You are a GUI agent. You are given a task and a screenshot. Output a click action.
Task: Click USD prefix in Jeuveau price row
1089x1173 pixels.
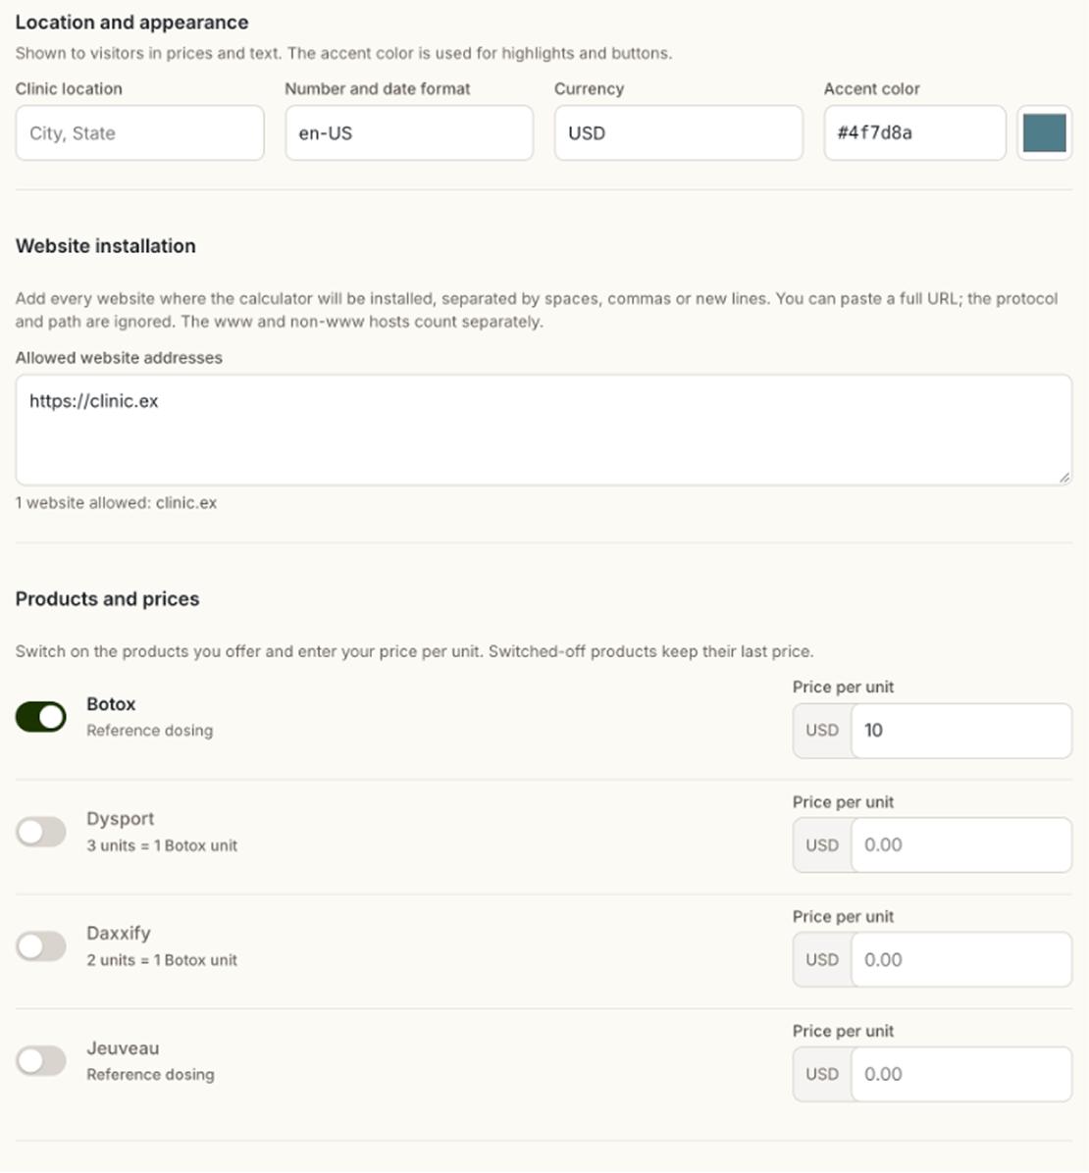point(822,1074)
